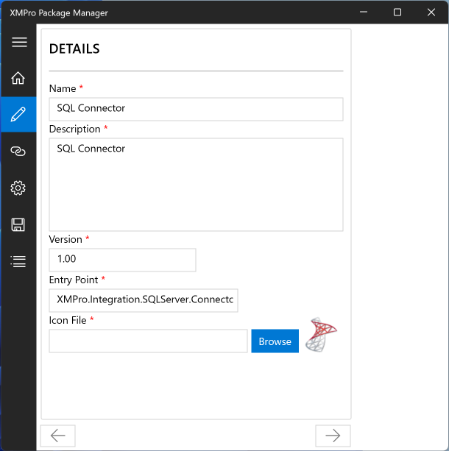The image size is (449, 451).
Task: Close the XMPro Package Manager window
Action: pos(431,13)
